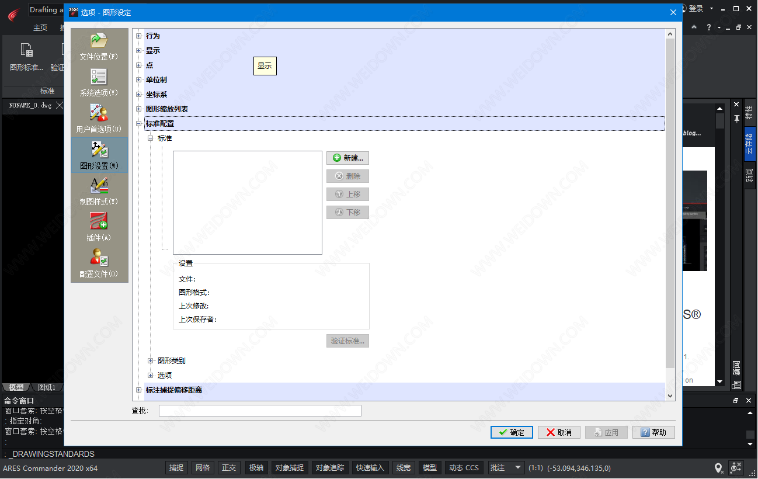Select the 图形设置 (Drawing Settings) category
758x479 pixels.
(x=99, y=155)
